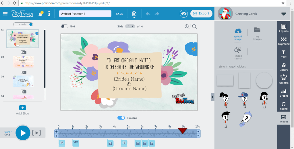Enable the Grid toggle
Image resolution: width=294 pixels, height=149 pixels.
pyautogui.click(x=64, y=27)
